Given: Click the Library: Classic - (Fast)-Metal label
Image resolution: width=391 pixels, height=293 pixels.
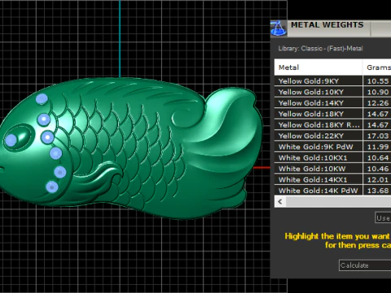Looking at the screenshot, I should pyautogui.click(x=320, y=49).
